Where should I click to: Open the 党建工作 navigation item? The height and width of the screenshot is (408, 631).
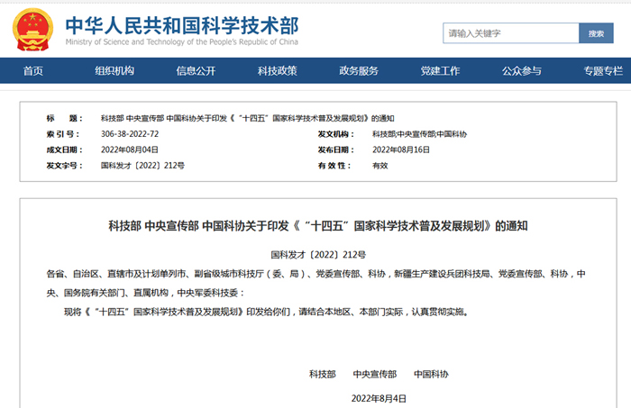pyautogui.click(x=440, y=71)
